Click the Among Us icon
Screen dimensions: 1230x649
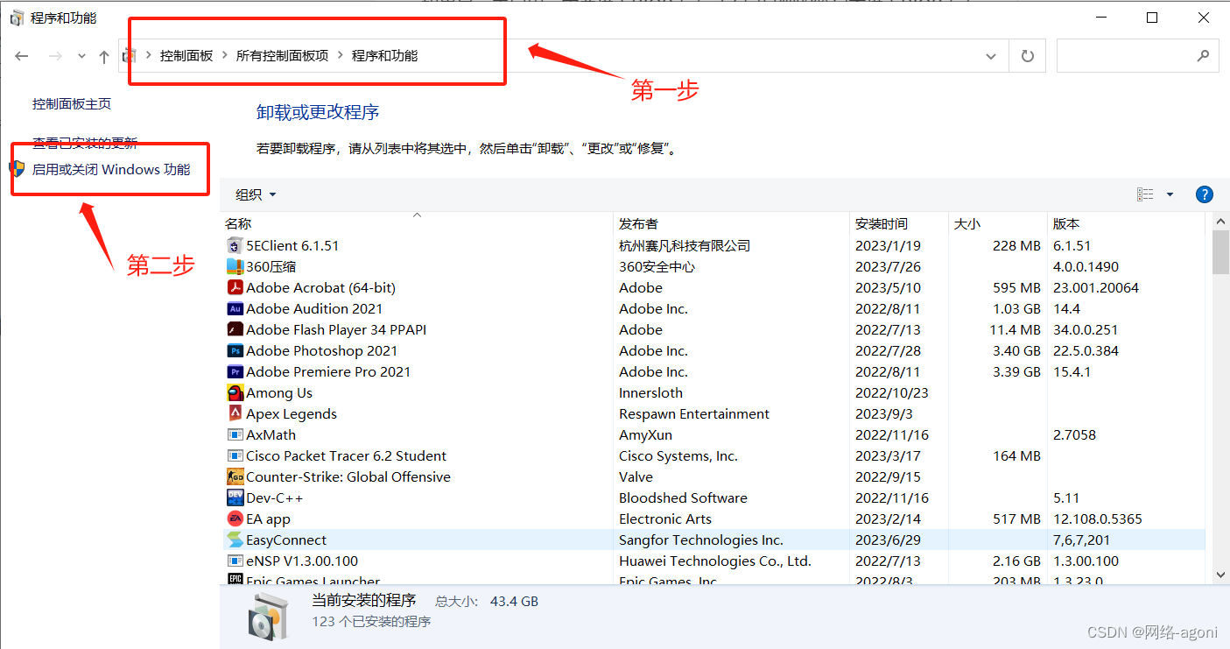point(235,392)
